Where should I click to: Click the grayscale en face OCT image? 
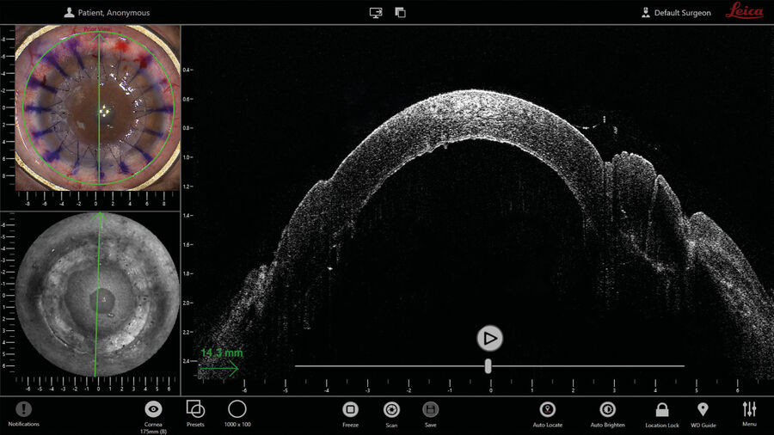[98, 295]
